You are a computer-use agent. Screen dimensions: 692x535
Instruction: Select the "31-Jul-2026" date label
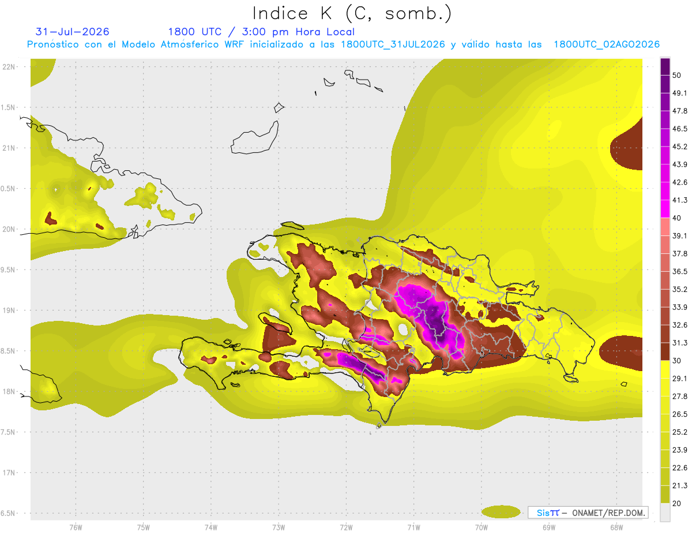coord(73,32)
